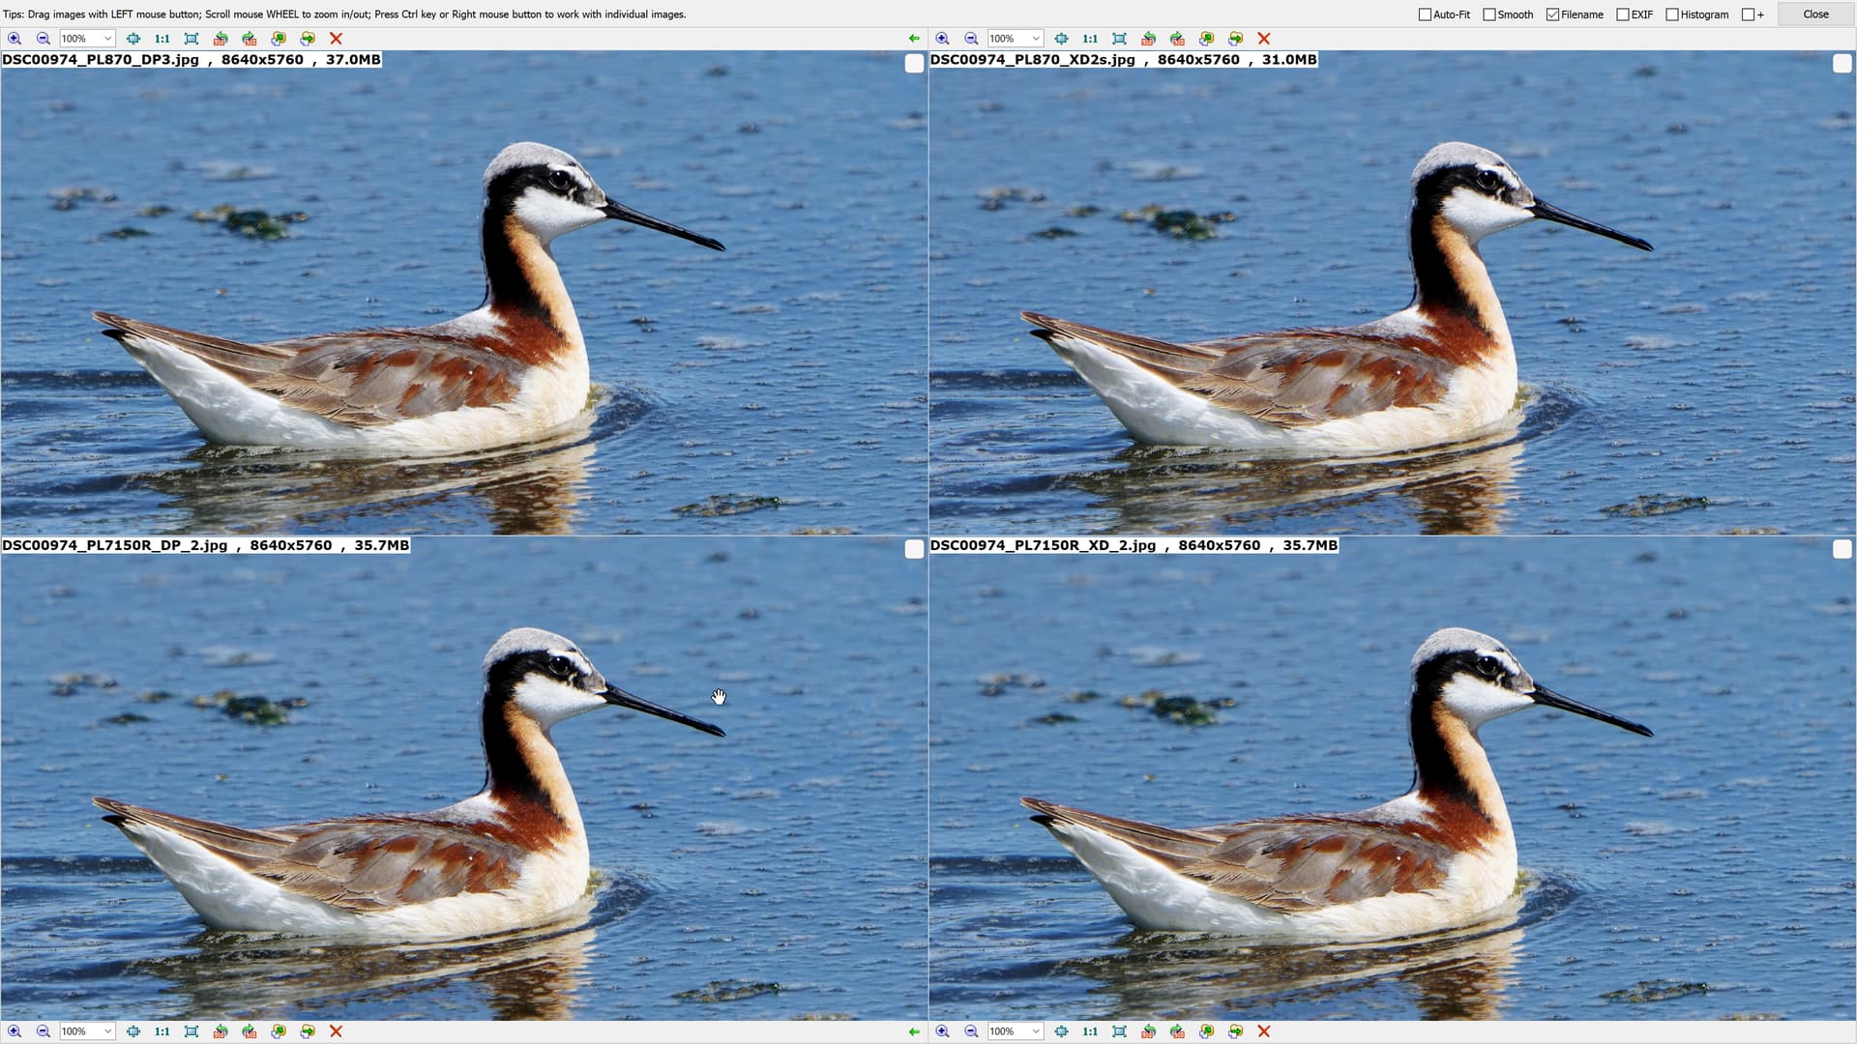1857x1044 pixels.
Task: Enable the Histogram checkbox
Action: pos(1672,14)
